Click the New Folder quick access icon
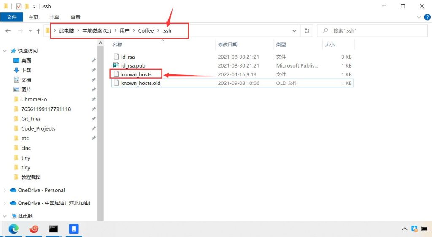Screen dimensions: 432x237 tap(27, 6)
